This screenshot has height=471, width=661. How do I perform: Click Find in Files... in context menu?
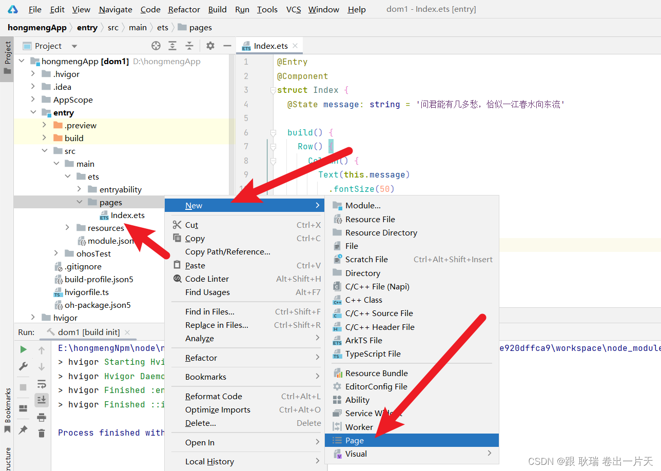coord(245,311)
